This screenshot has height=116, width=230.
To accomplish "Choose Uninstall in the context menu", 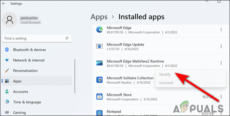I will pyautogui.click(x=166, y=83).
